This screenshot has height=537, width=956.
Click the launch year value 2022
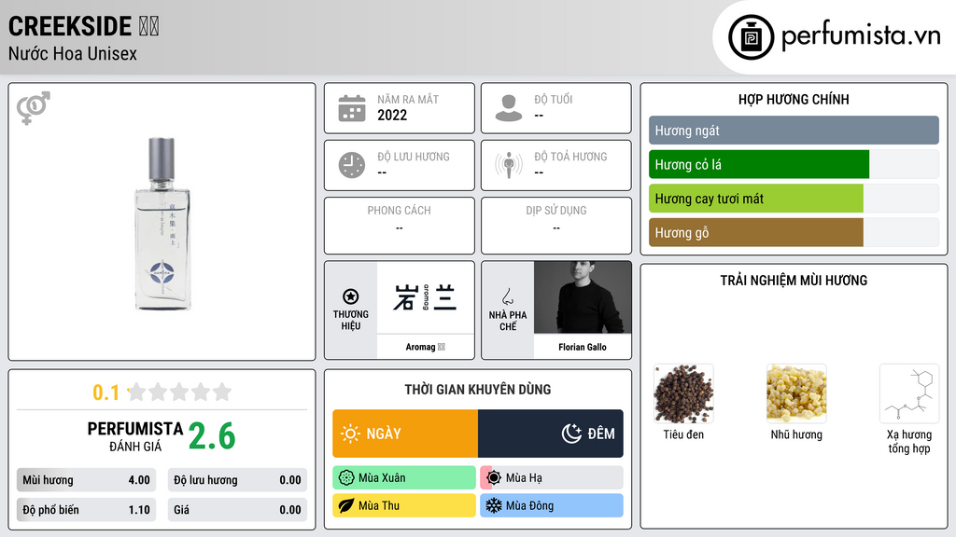[x=392, y=115]
